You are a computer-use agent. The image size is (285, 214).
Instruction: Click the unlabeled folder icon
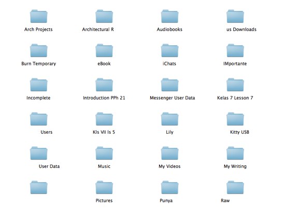[x=39, y=188]
